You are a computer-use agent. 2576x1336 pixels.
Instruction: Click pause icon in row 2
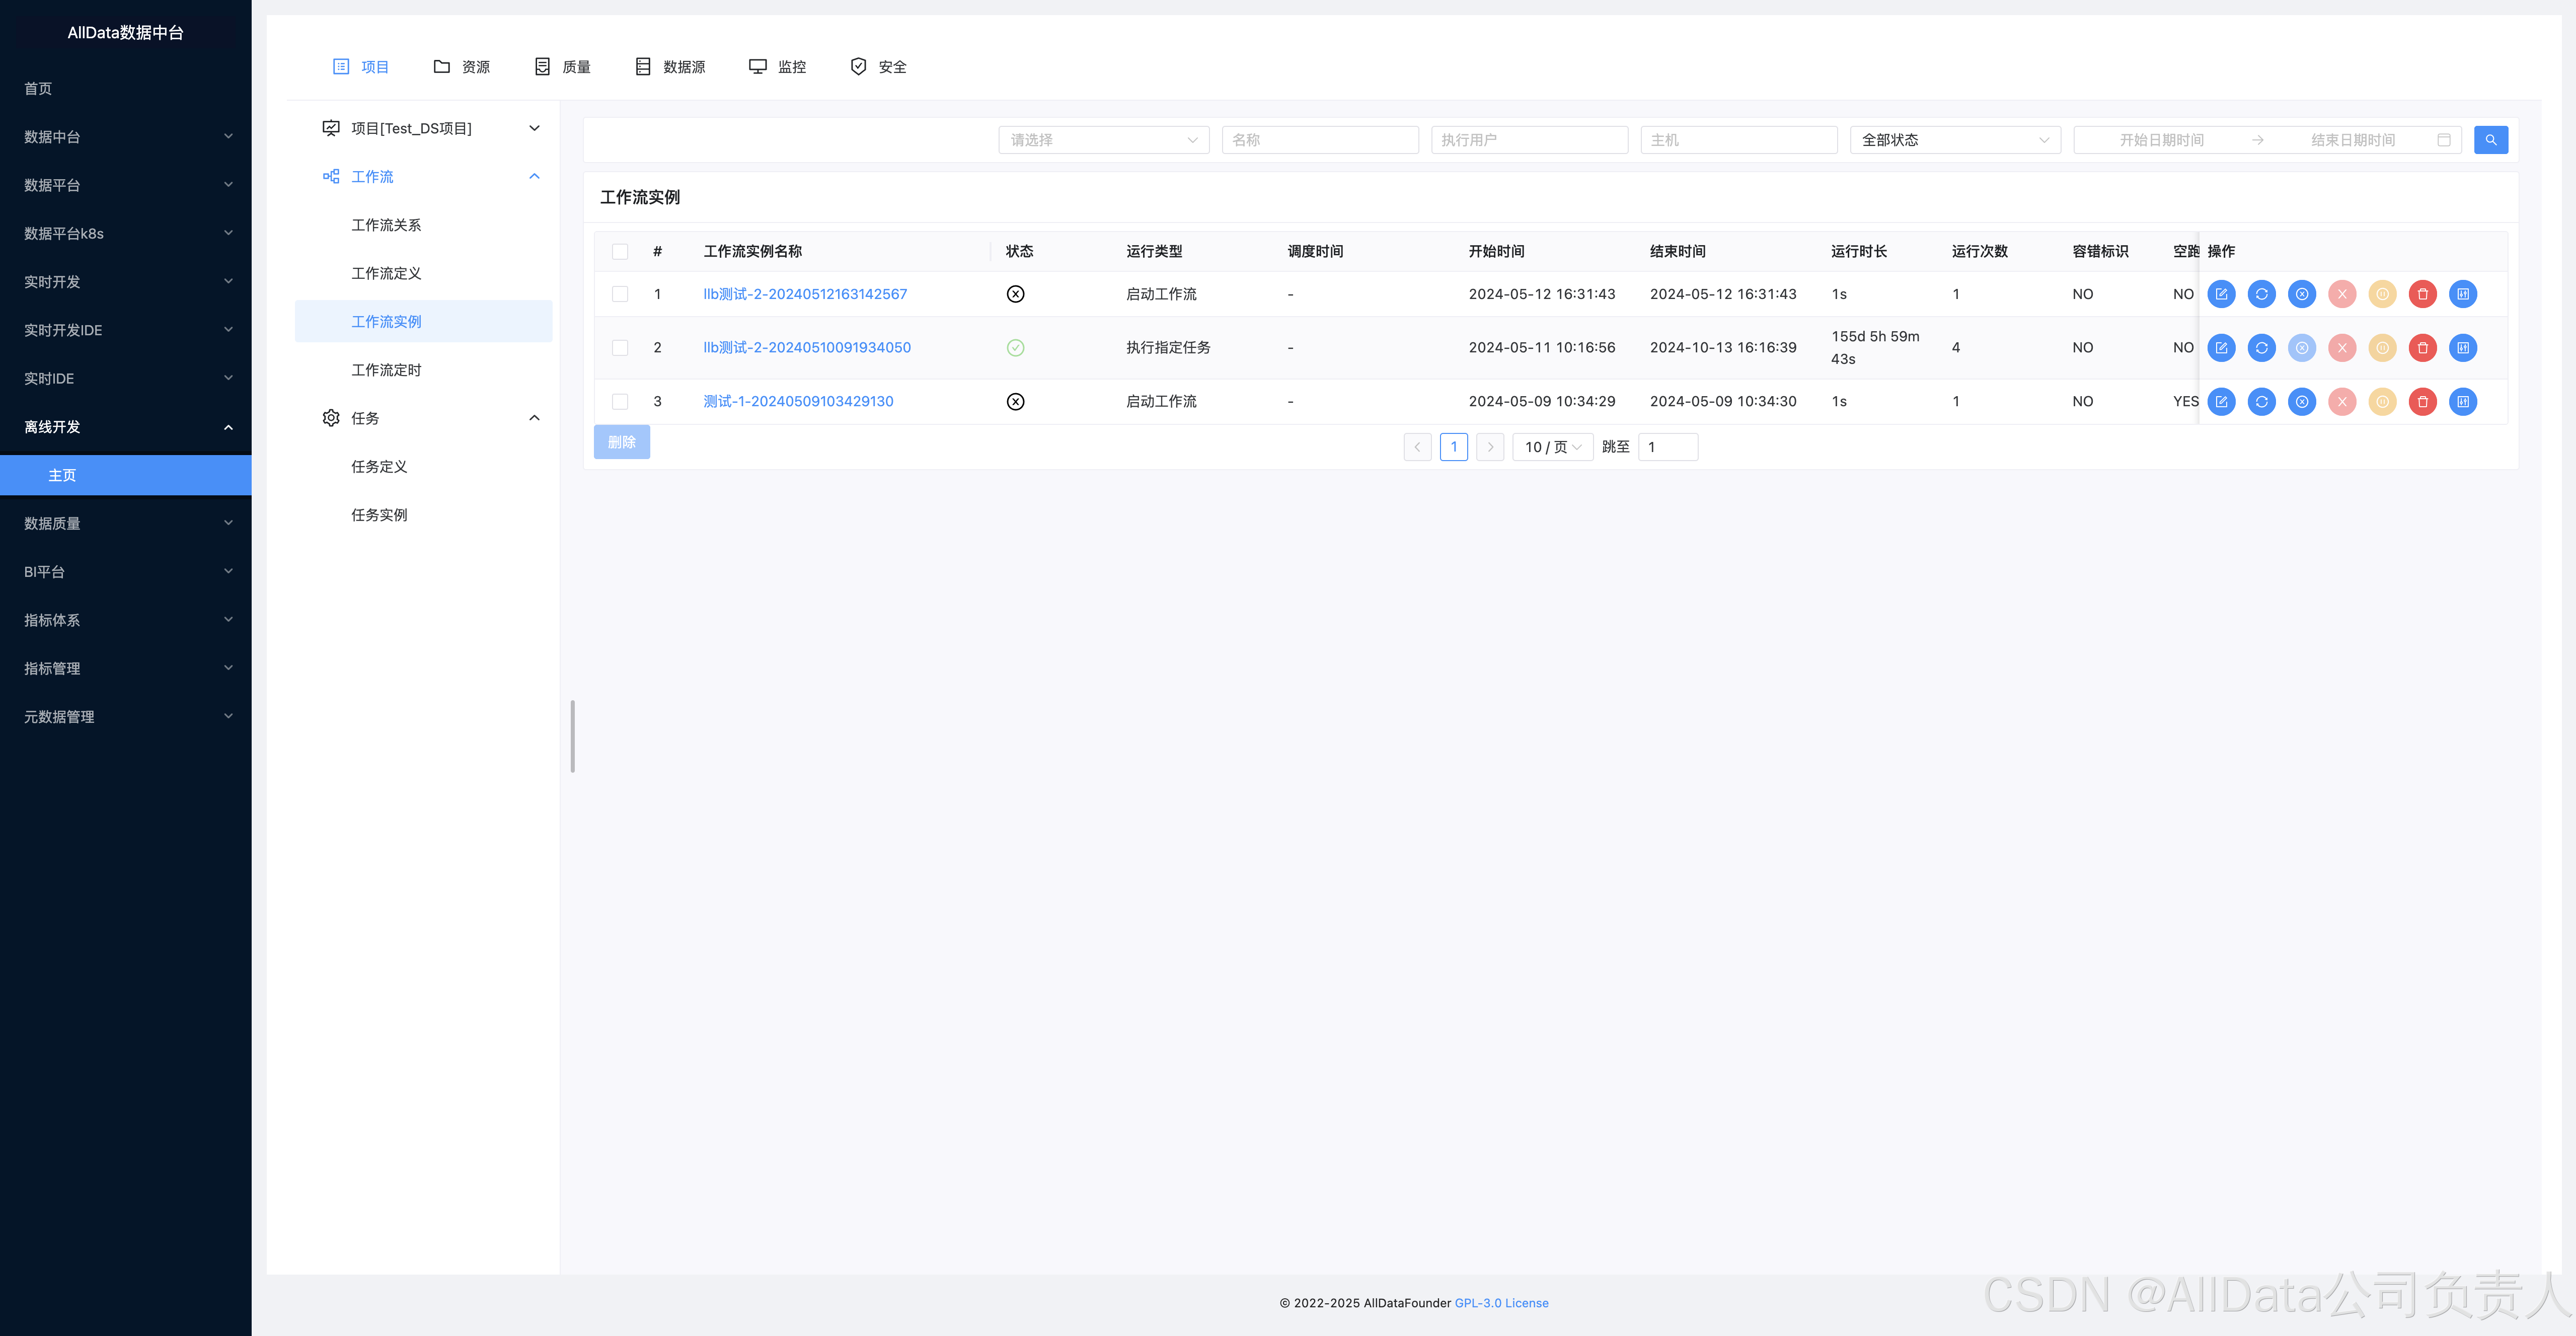click(x=2382, y=348)
